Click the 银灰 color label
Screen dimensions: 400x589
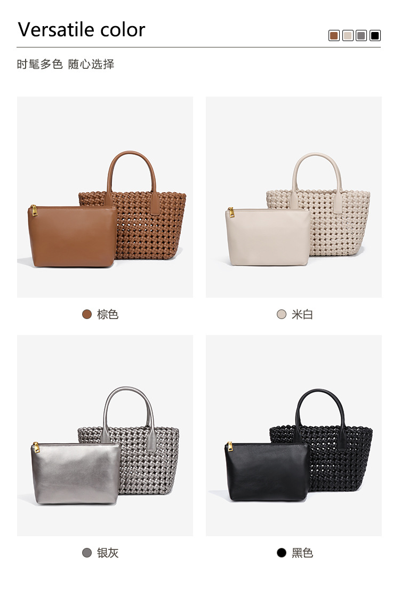tap(108, 553)
